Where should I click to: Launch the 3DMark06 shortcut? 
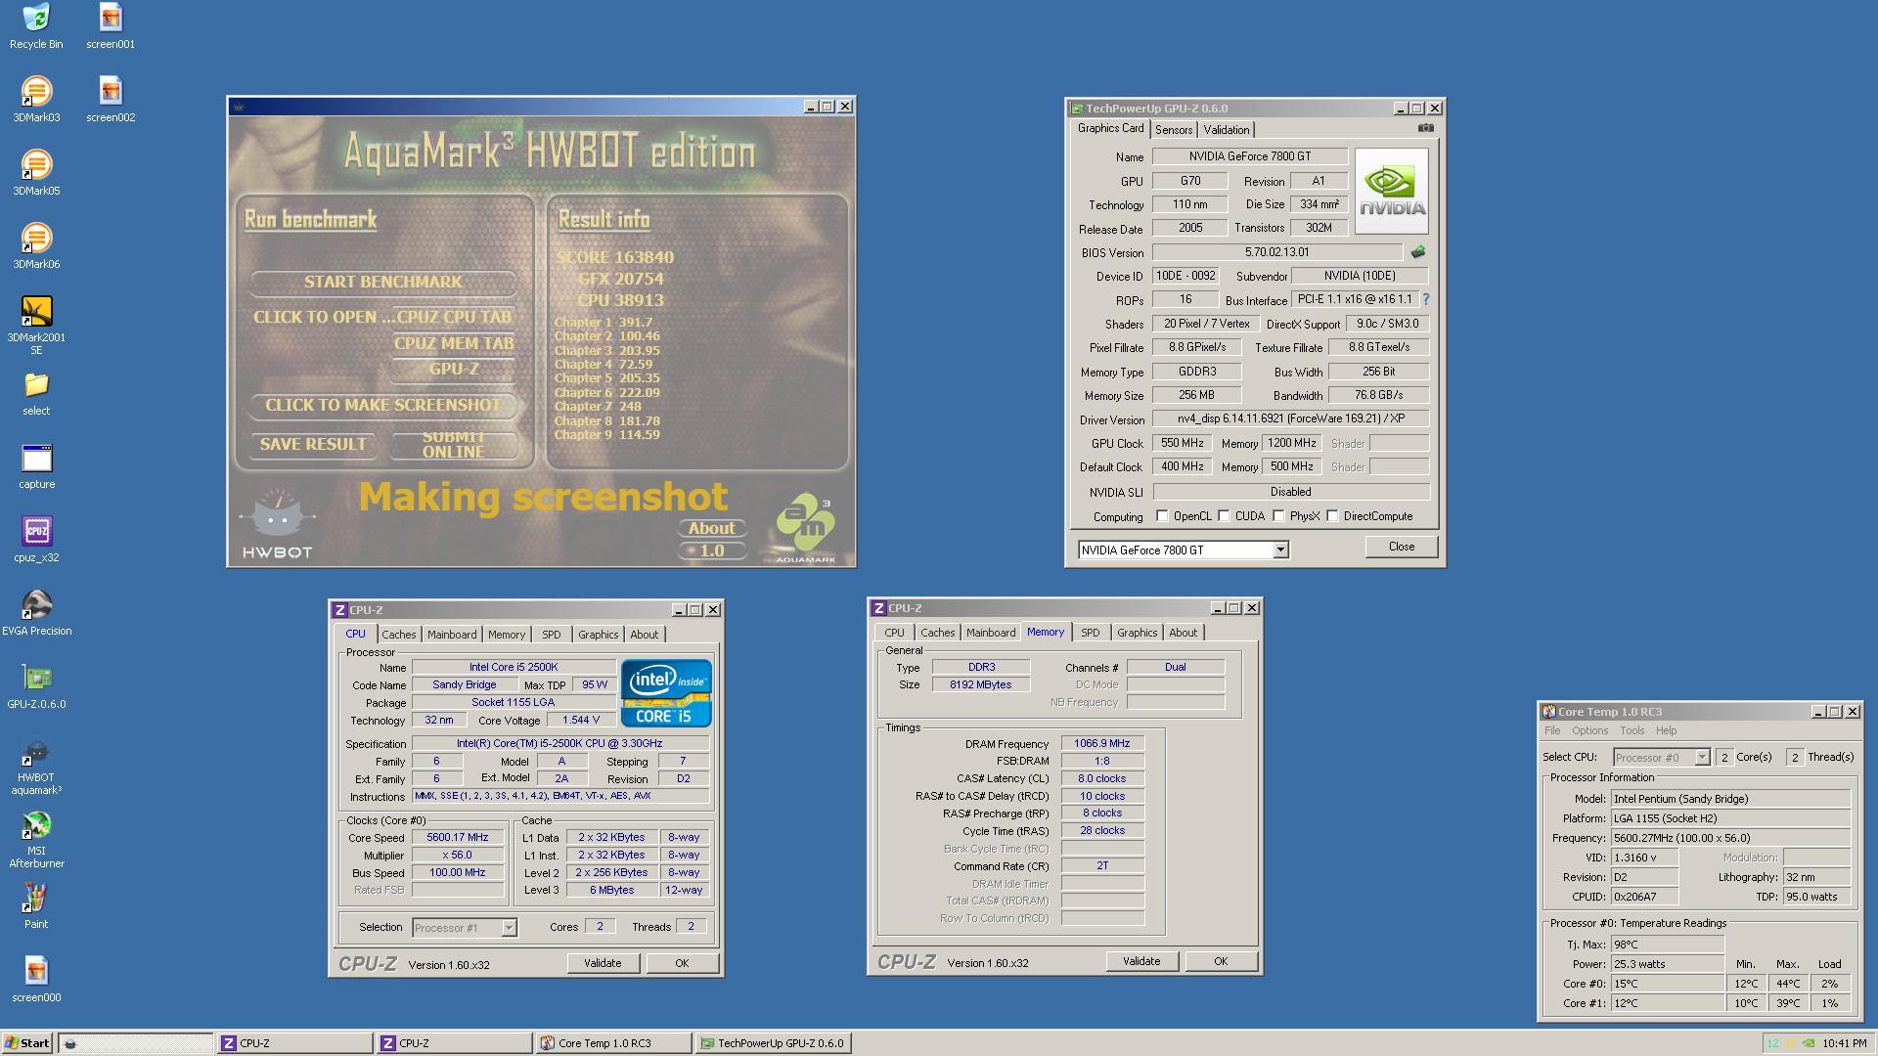(36, 246)
